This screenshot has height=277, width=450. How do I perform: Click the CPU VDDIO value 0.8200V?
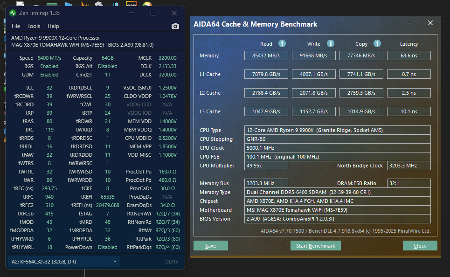point(167,138)
